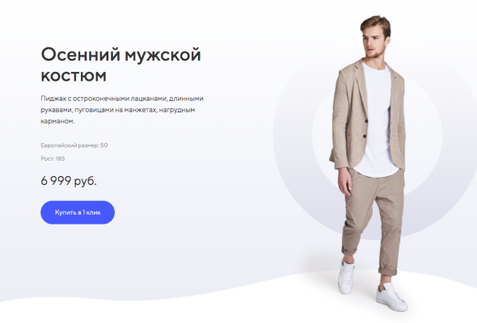Click the model's face in the photo
477x323 pixels.
click(374, 43)
